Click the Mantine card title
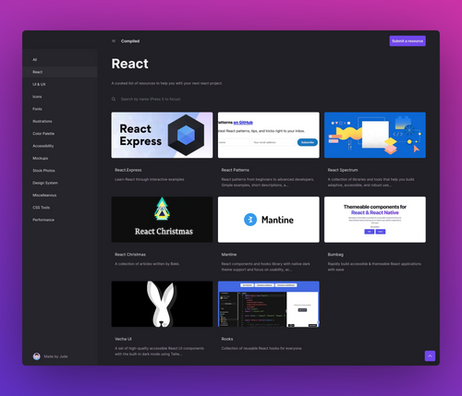The image size is (462, 396). [x=229, y=255]
